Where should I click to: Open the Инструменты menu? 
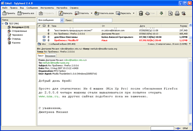coord(47,8)
